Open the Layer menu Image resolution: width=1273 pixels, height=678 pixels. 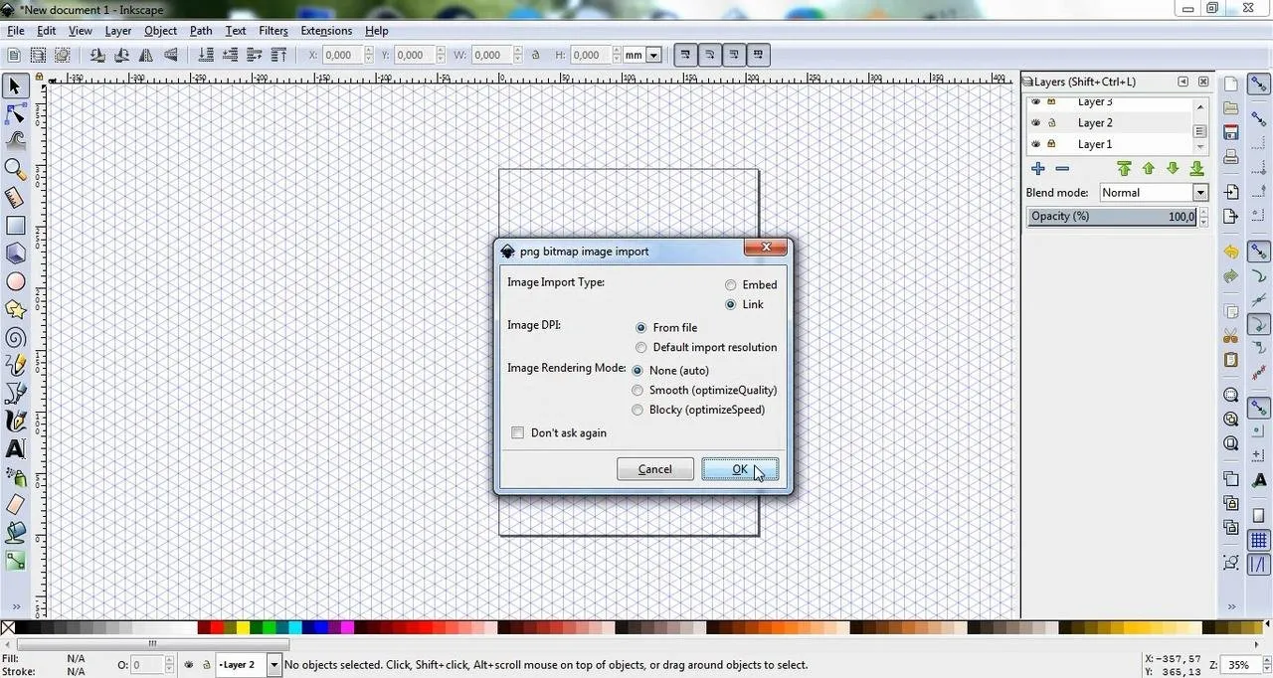click(118, 31)
